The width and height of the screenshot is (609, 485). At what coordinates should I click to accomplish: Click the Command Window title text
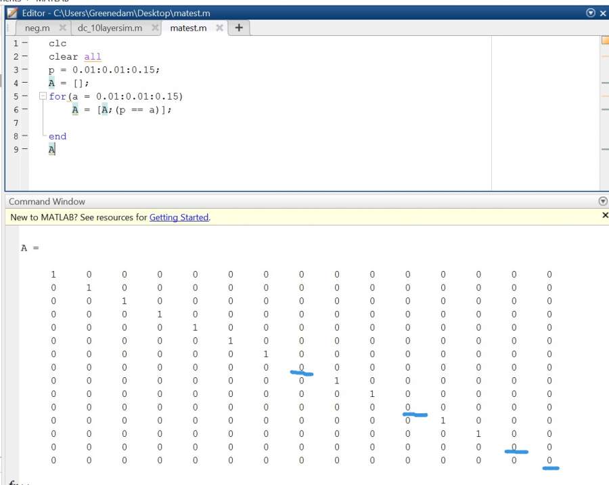pos(47,201)
